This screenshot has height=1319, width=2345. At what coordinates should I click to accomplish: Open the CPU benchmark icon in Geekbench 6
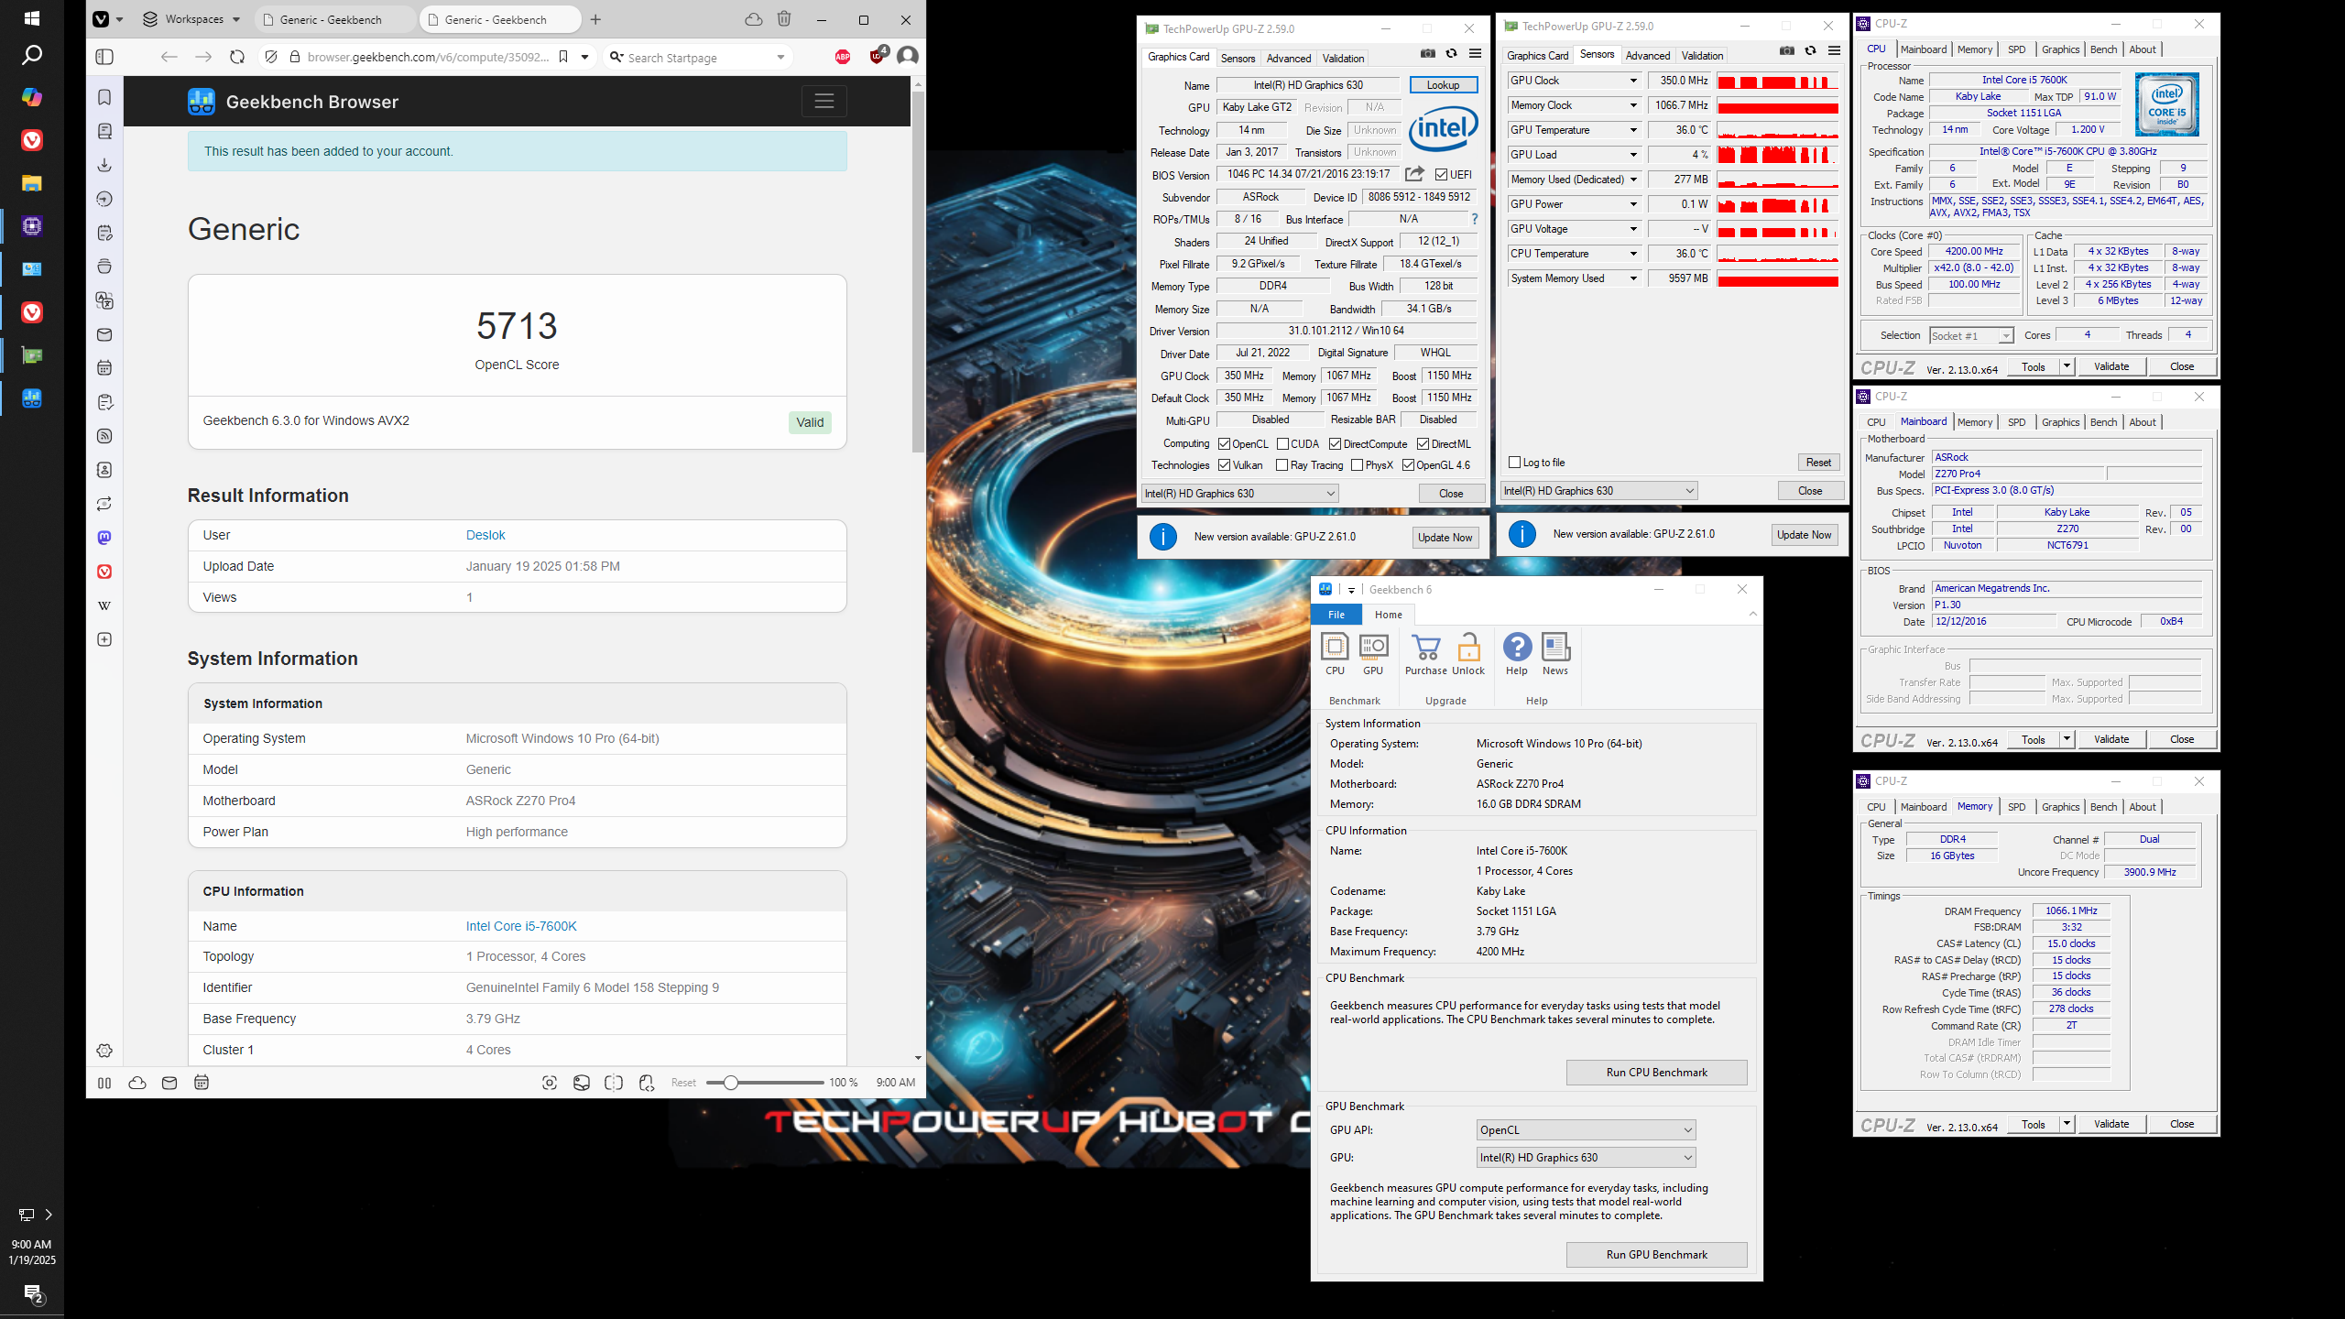[1336, 654]
